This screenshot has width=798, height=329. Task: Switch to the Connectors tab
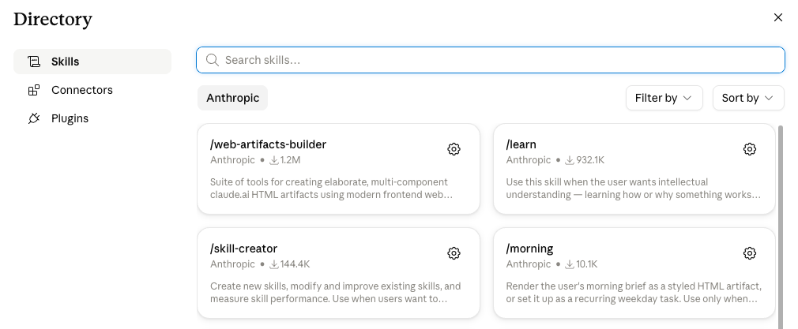point(92,90)
